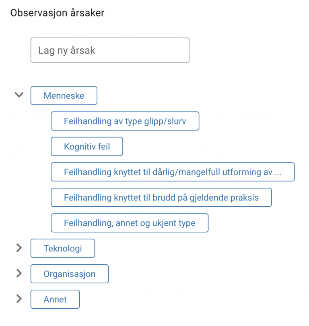The height and width of the screenshot is (326, 309).
Task: Choose the Annet cause button
Action: [55, 299]
